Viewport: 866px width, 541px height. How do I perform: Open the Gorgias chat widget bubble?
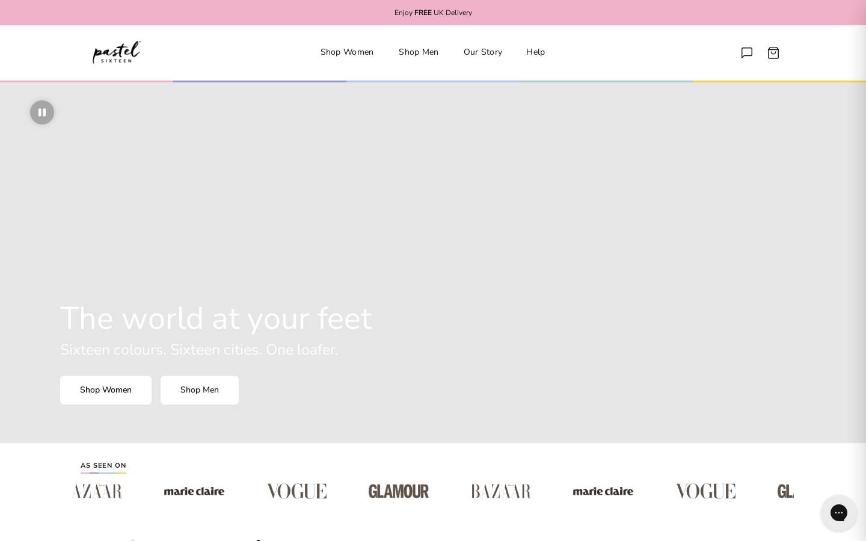[x=839, y=513]
